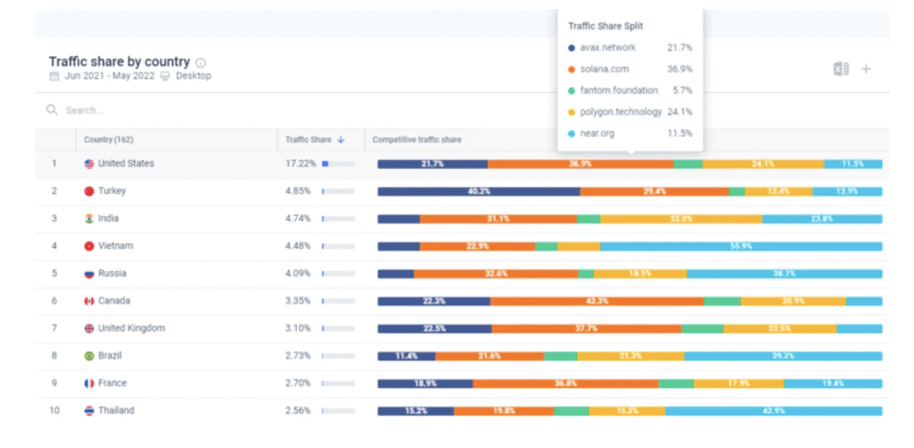Screen dimensions: 914x448
Task: Click the Traffic Share column header
Action: tap(309, 140)
